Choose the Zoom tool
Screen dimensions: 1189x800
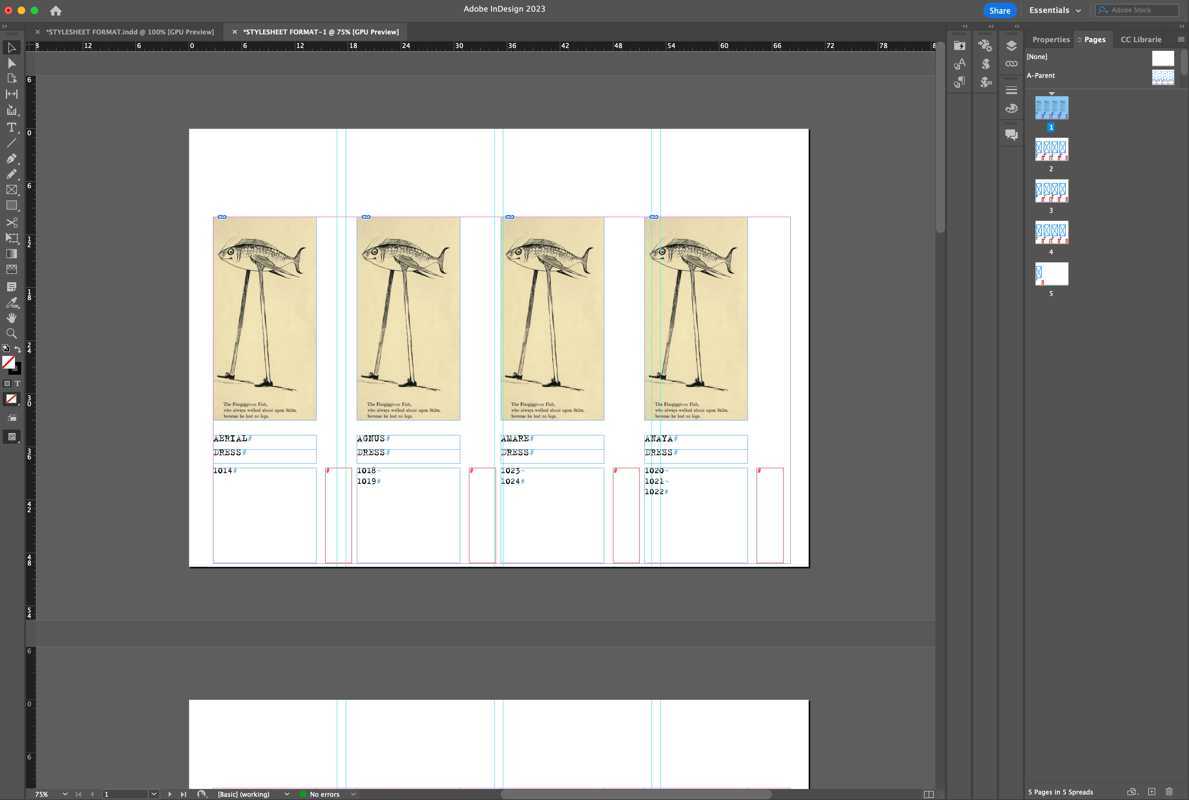tap(11, 334)
